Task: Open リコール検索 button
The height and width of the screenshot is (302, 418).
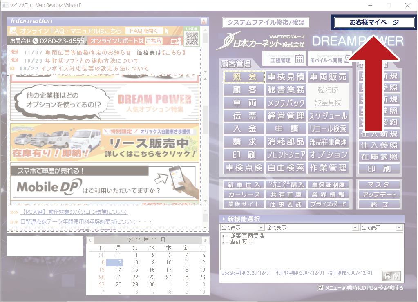Action: [328, 129]
